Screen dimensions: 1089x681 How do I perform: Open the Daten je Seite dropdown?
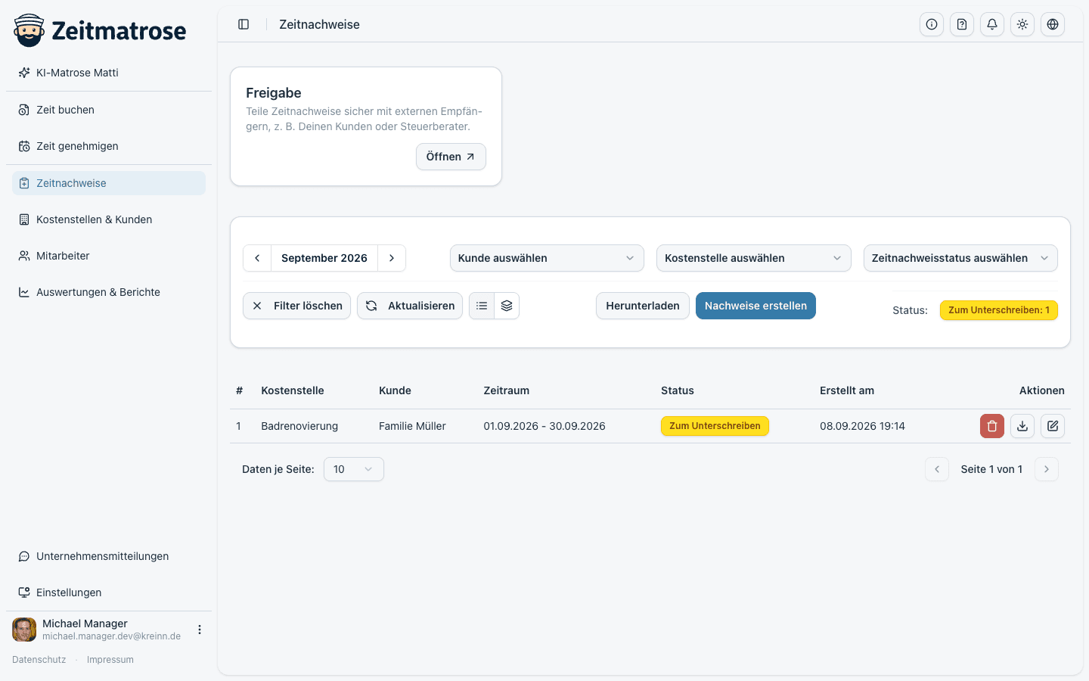coord(354,469)
